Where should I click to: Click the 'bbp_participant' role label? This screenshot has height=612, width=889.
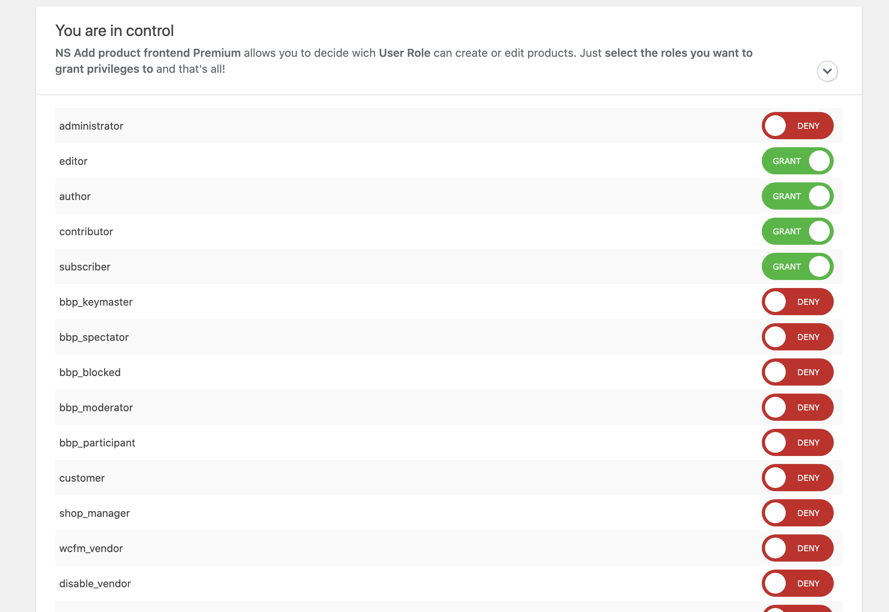(x=97, y=443)
